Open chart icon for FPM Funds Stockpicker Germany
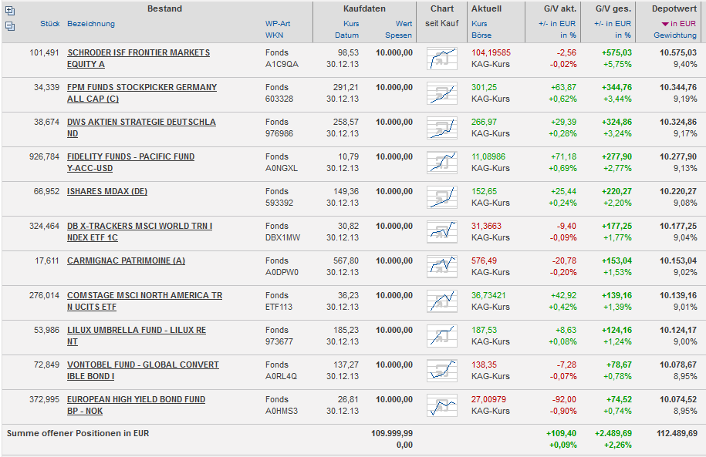 [442, 93]
